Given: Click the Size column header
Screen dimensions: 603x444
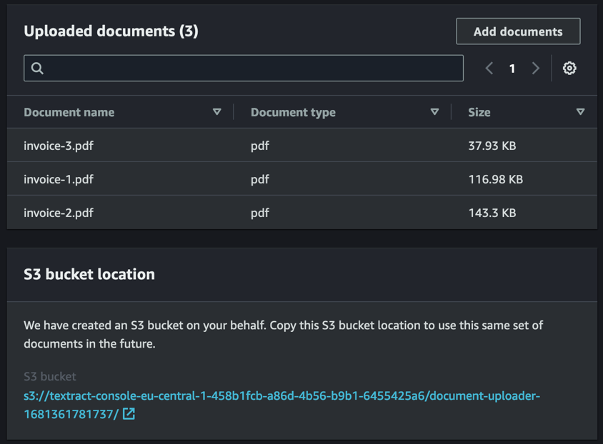Looking at the screenshot, I should (479, 112).
